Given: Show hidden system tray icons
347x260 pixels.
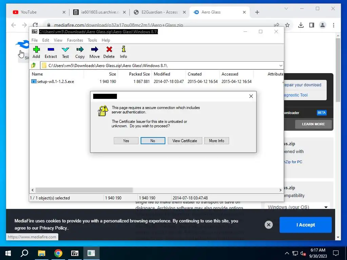Looking at the screenshot, I should pos(287,253).
